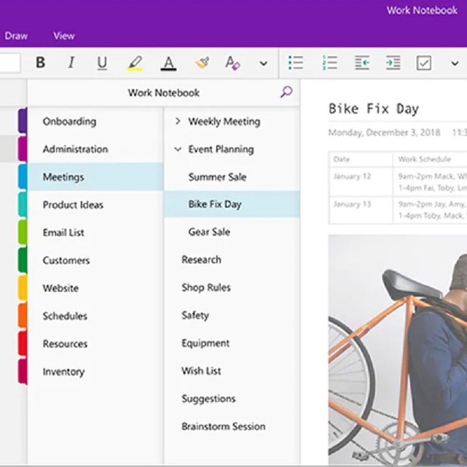Click the Work Notebook header name
This screenshot has height=467, width=467.
(163, 93)
